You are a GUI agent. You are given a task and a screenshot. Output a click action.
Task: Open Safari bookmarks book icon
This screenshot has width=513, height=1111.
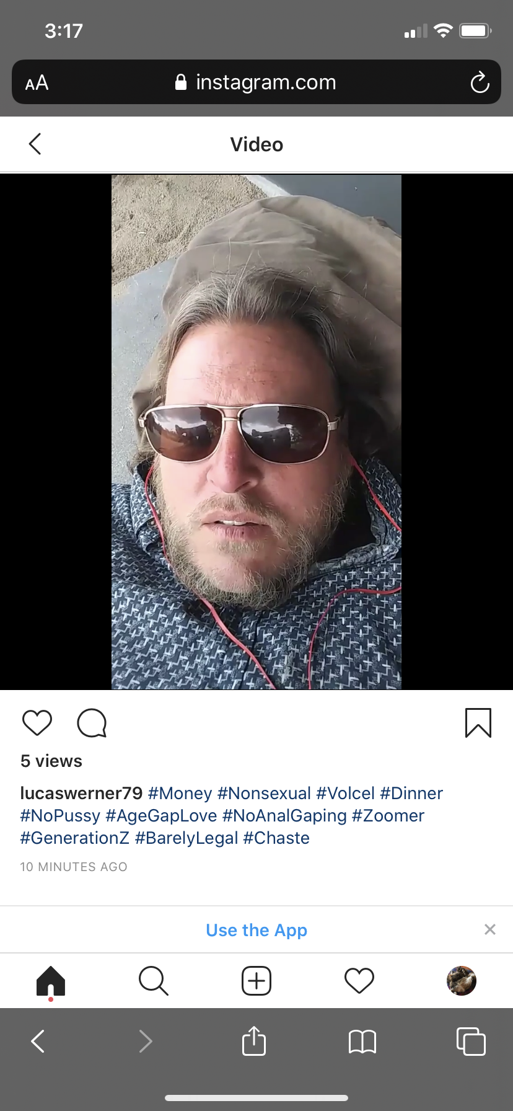pos(362,1042)
